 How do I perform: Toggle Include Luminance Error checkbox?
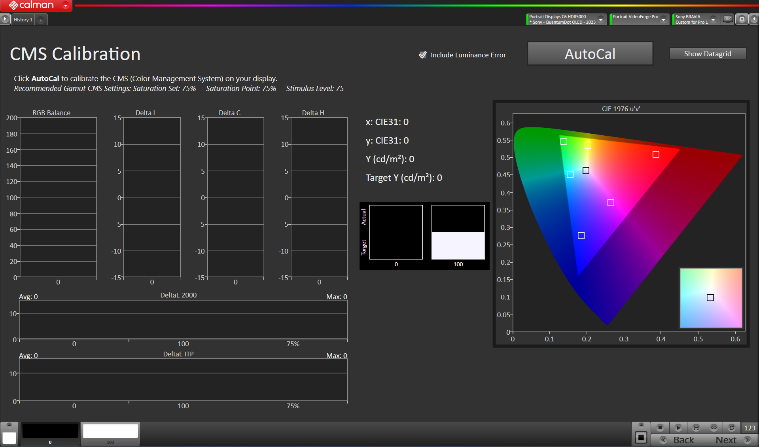(423, 55)
